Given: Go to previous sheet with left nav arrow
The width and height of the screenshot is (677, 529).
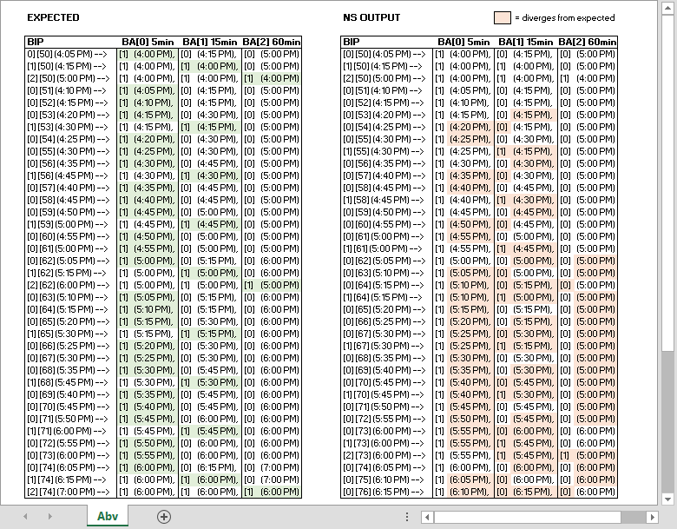Looking at the screenshot, I should (x=25, y=517).
